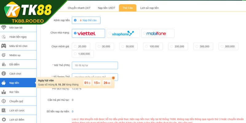The width and height of the screenshot is (246, 123).
Task: Select Nạp thẻ cào deposit channel
Action: [86, 20]
